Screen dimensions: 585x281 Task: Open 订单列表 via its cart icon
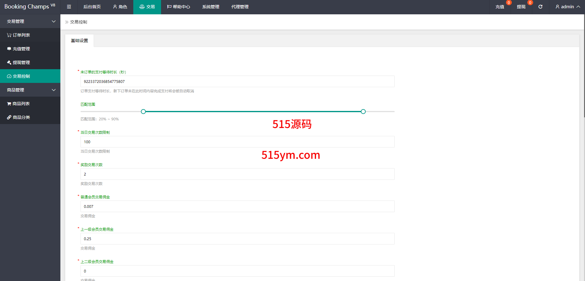(x=9, y=35)
